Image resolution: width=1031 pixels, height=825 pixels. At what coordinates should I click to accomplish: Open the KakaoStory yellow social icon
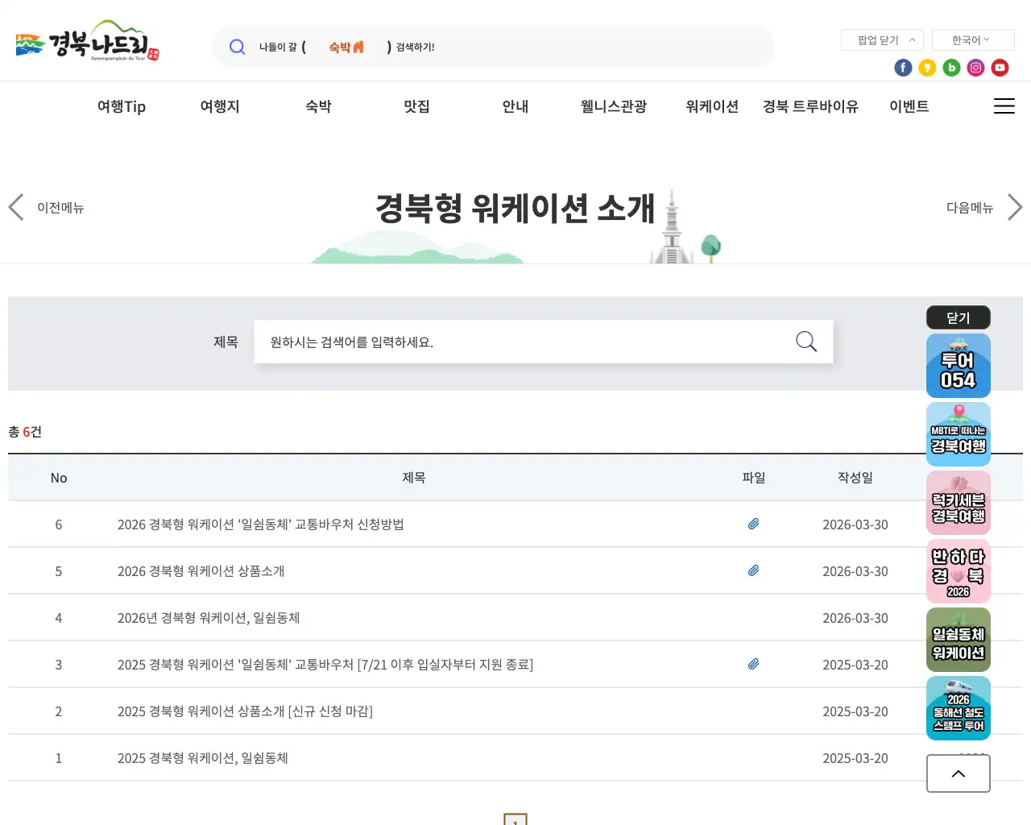tap(927, 68)
